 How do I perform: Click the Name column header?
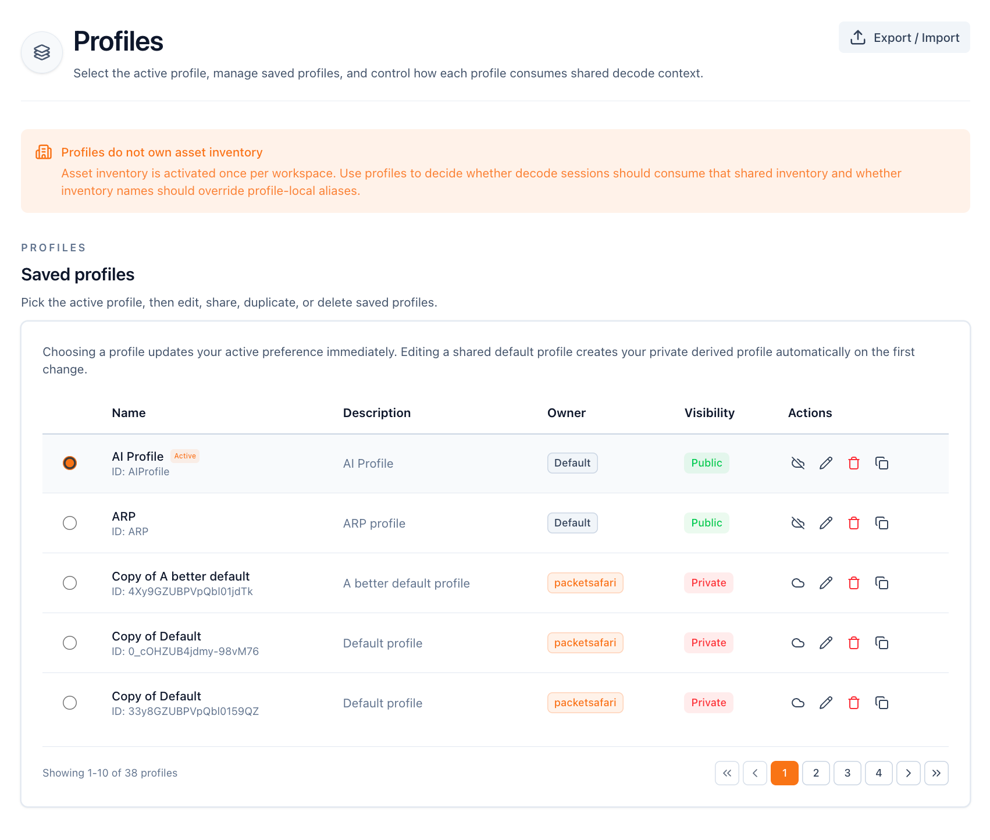pyautogui.click(x=129, y=413)
